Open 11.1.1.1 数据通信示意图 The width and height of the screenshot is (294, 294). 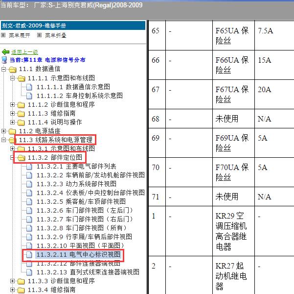pyautogui.click(x=73, y=87)
